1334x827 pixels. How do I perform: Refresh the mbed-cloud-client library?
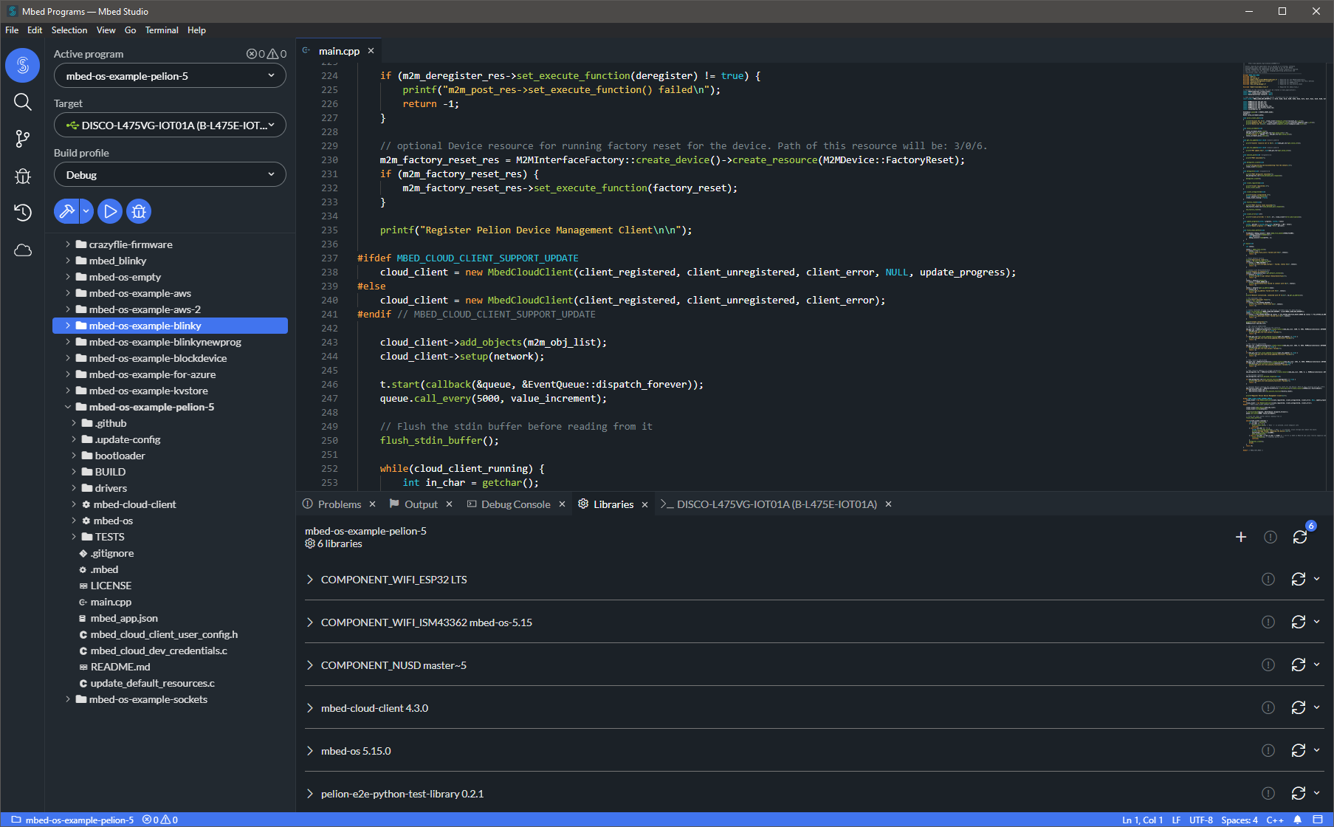[x=1299, y=707]
